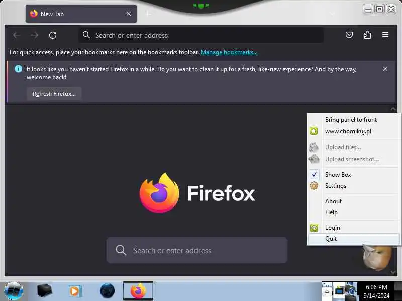Click the Login icon in context menu

coord(314,228)
